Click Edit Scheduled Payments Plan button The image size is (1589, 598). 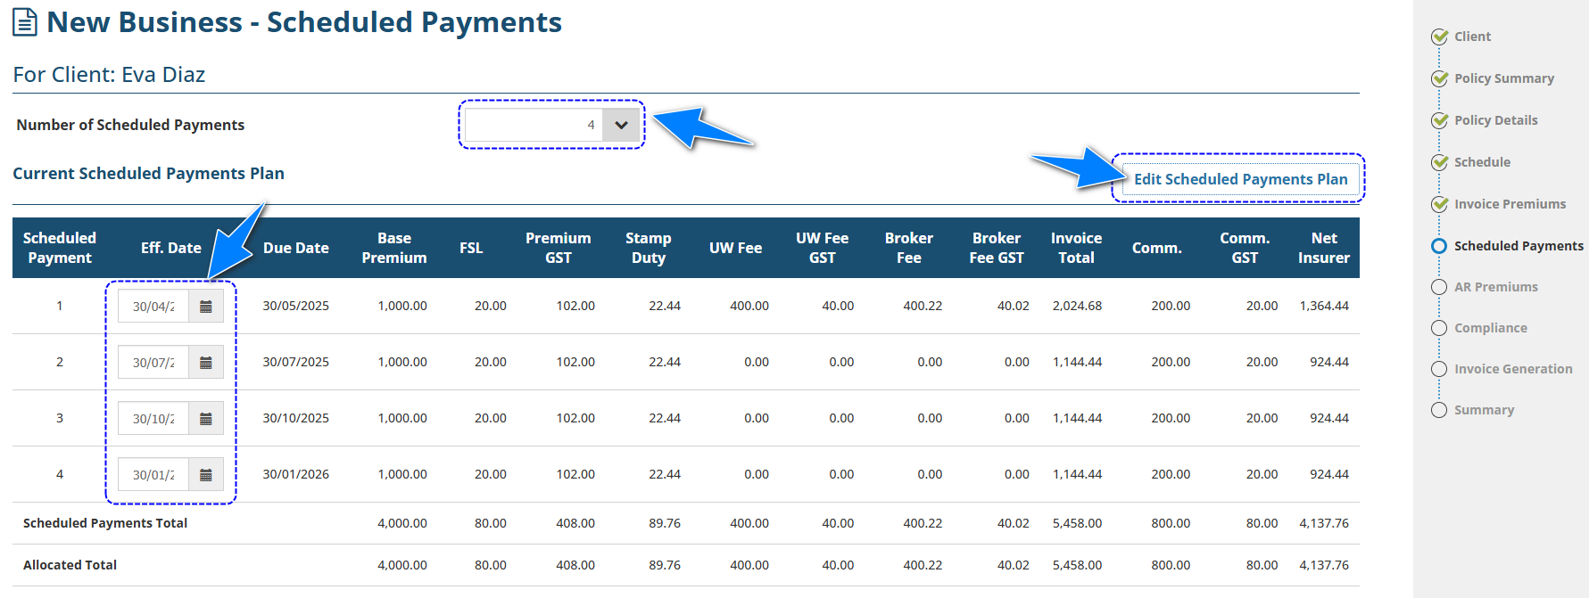click(x=1240, y=179)
